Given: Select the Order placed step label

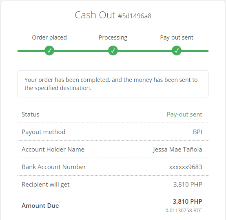Looking at the screenshot, I should coord(49,37).
